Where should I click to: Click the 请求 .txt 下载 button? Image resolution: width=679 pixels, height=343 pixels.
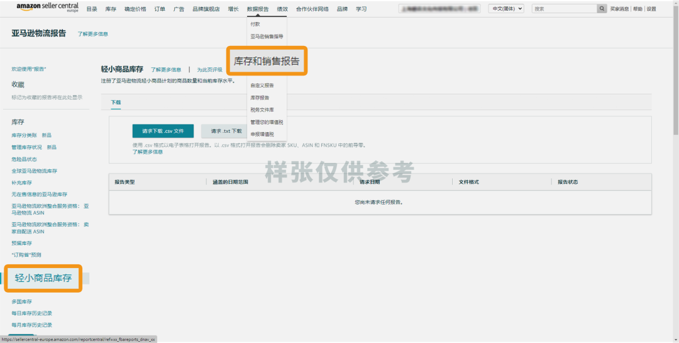click(226, 131)
